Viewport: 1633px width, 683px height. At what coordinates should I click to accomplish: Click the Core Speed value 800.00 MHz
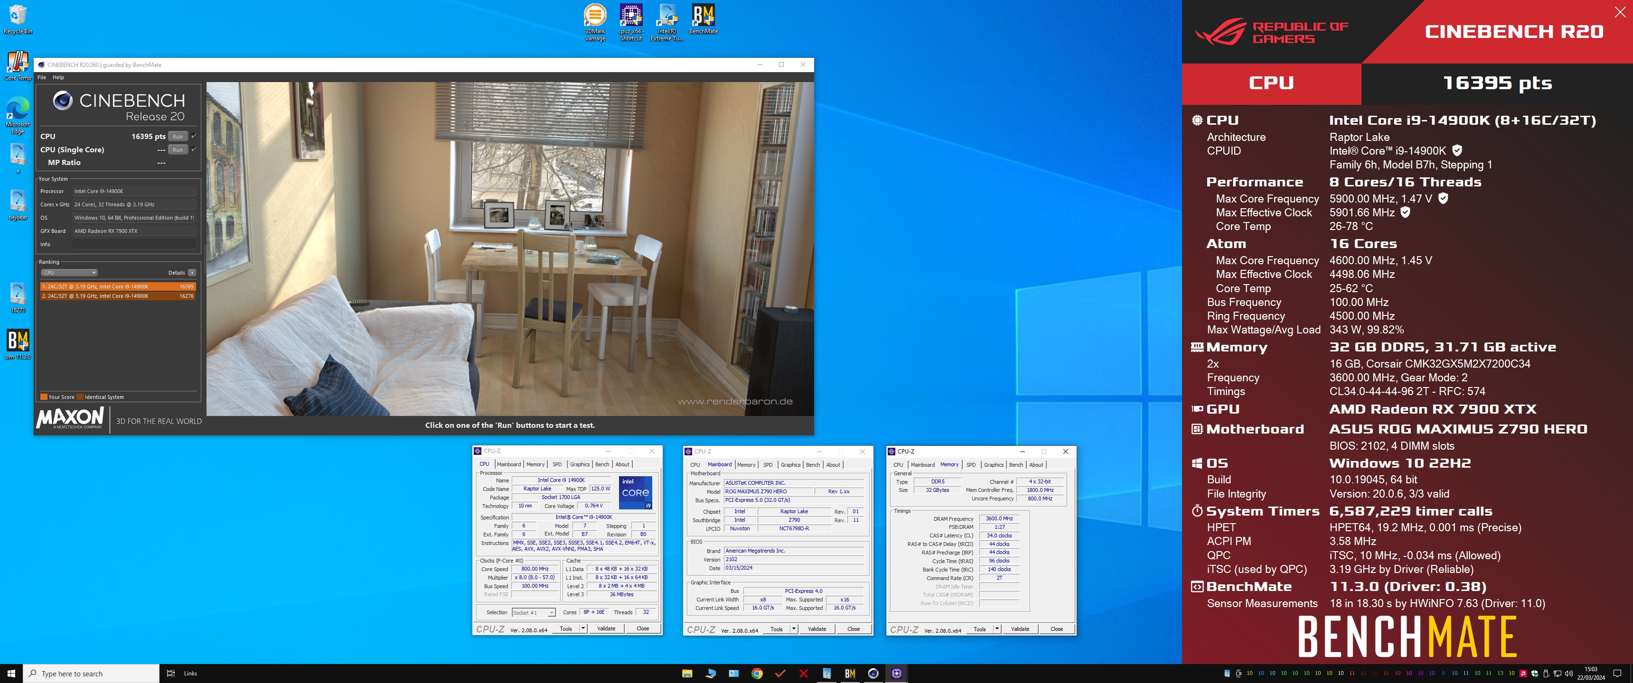[535, 569]
